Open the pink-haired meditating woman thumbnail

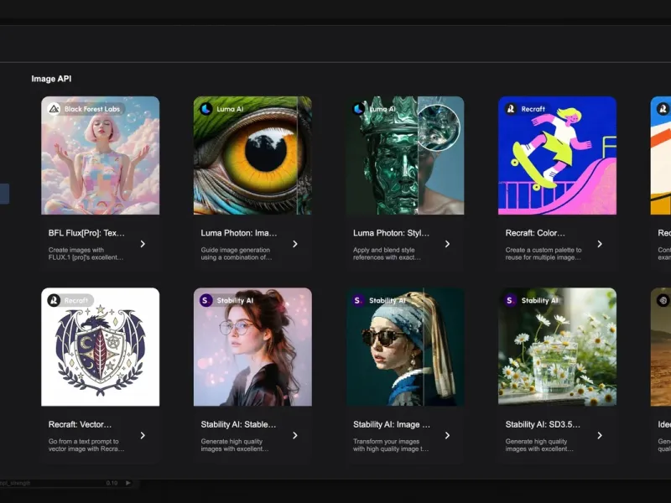coord(100,155)
